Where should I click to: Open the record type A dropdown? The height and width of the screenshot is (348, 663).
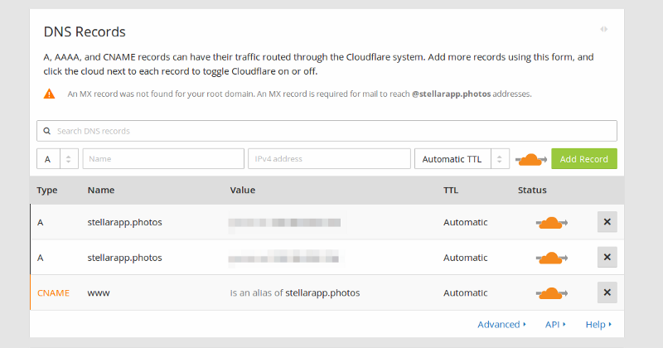point(57,158)
